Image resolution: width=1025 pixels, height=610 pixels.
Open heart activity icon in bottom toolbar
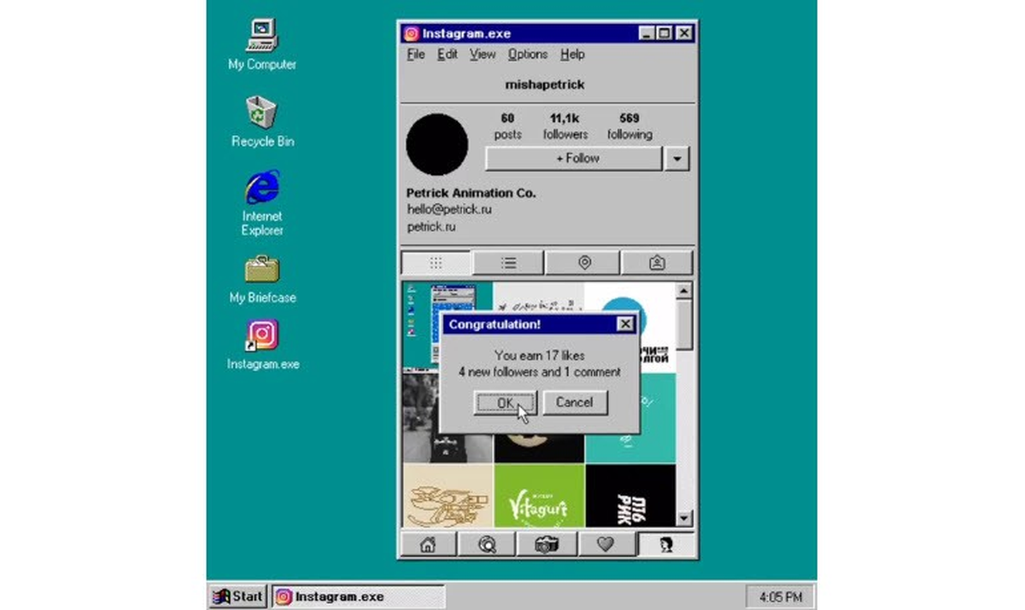click(606, 544)
